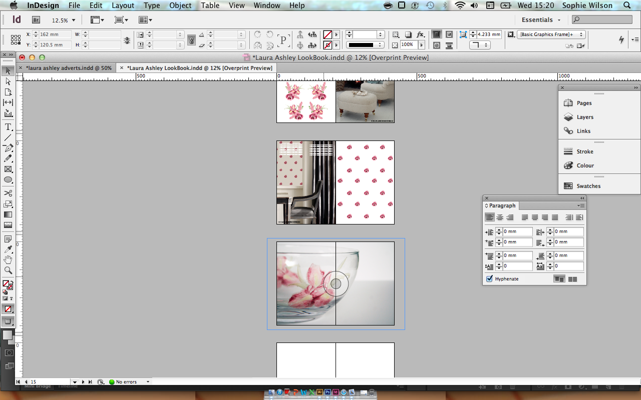Toggle align left in Paragraph panel
Viewport: 641px width, 400px height.
489,217
